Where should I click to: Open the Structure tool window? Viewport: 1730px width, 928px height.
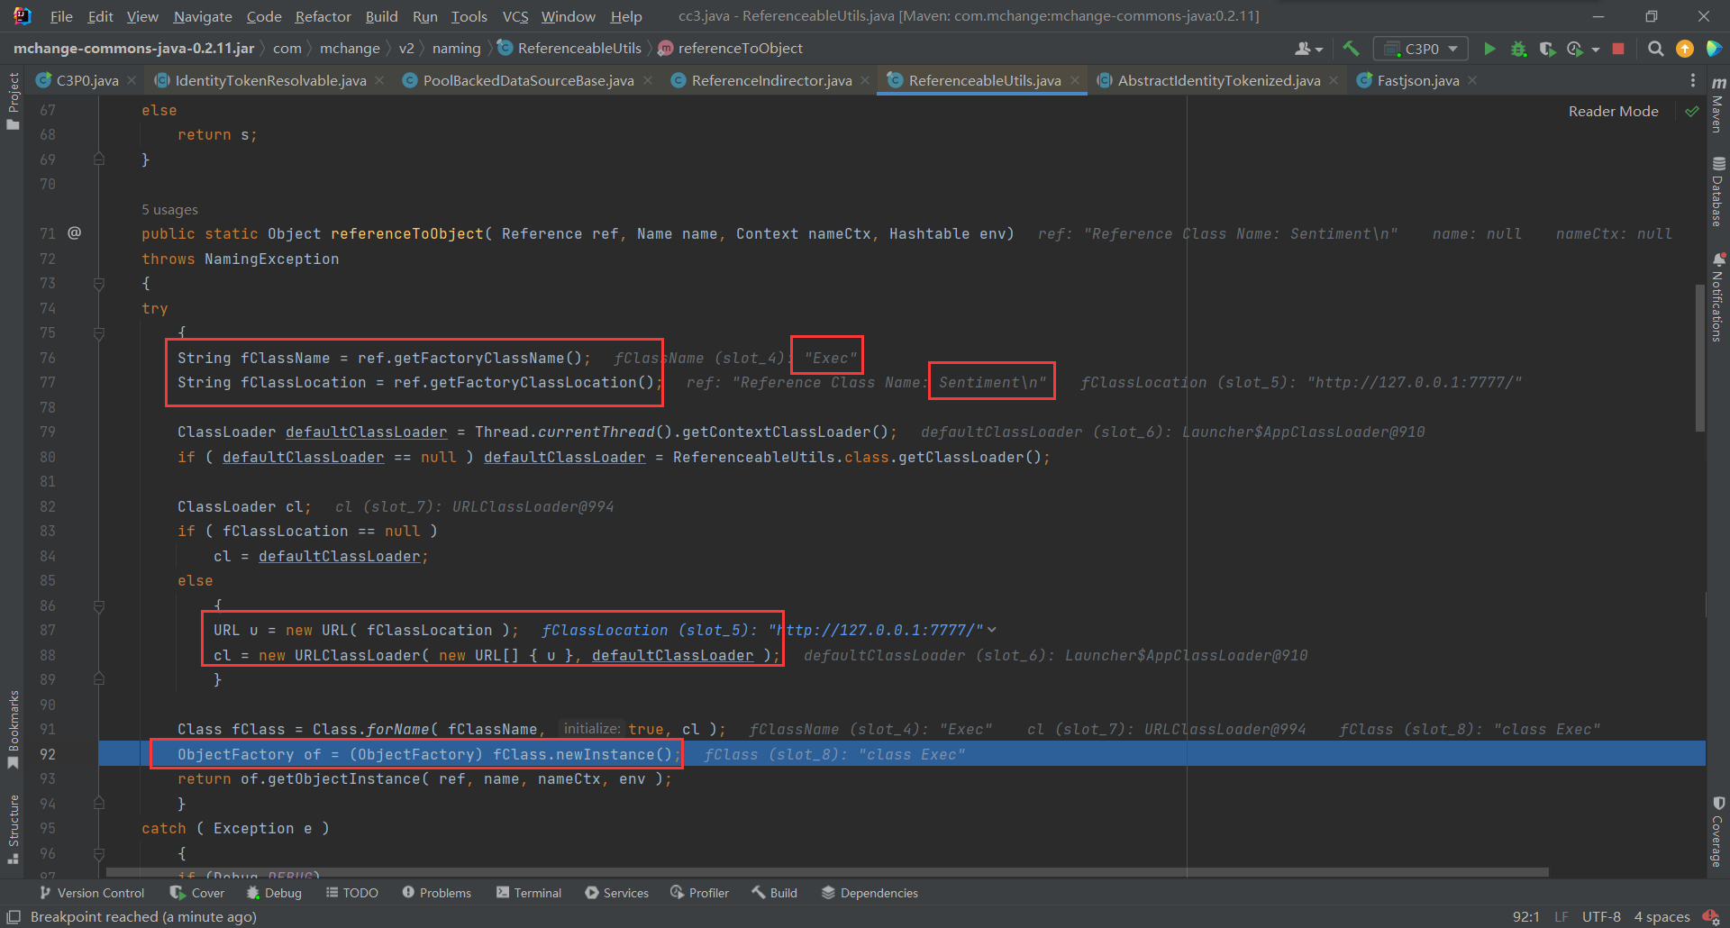pos(13,830)
